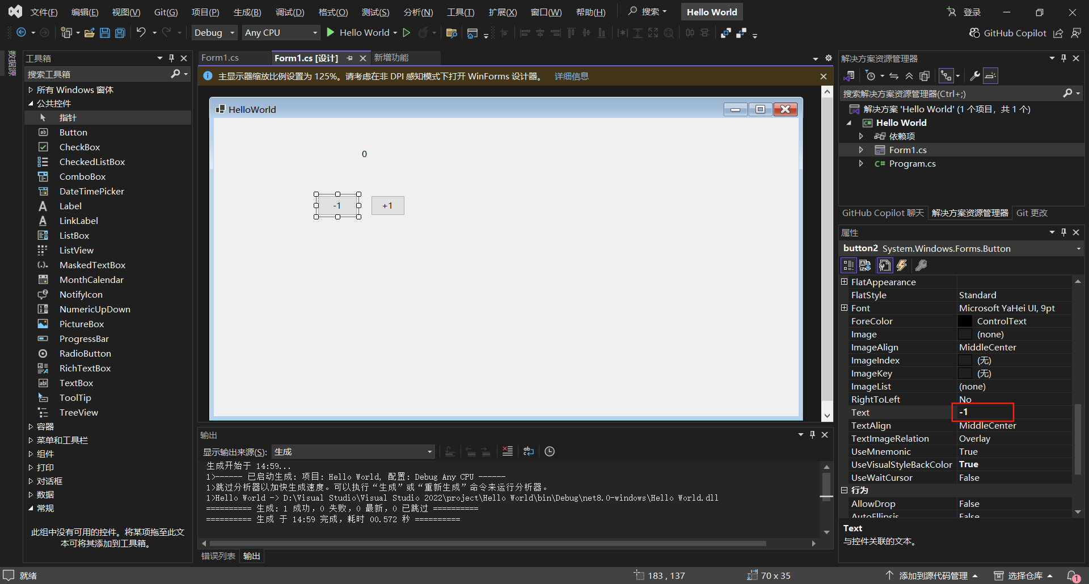Expand the Font property

click(x=845, y=308)
